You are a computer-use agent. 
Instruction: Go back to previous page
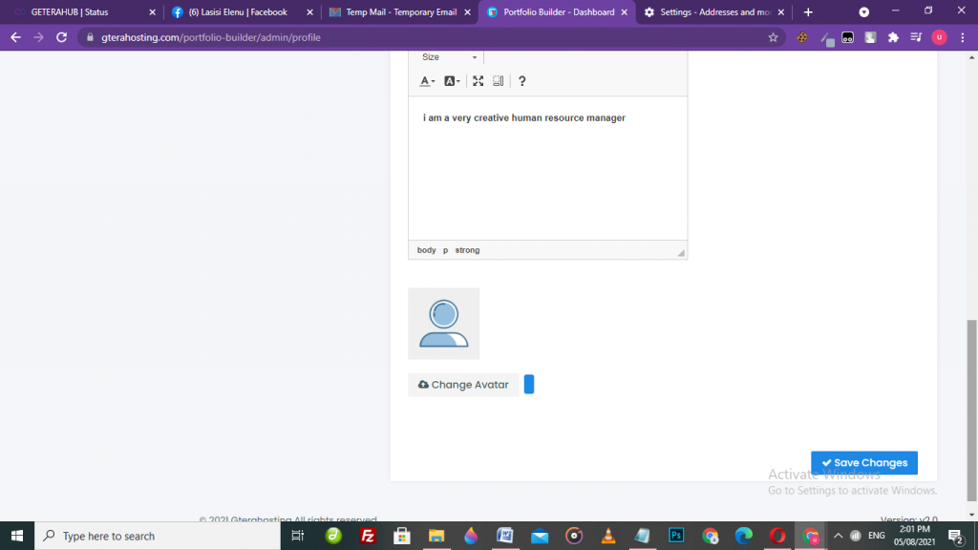(15, 37)
